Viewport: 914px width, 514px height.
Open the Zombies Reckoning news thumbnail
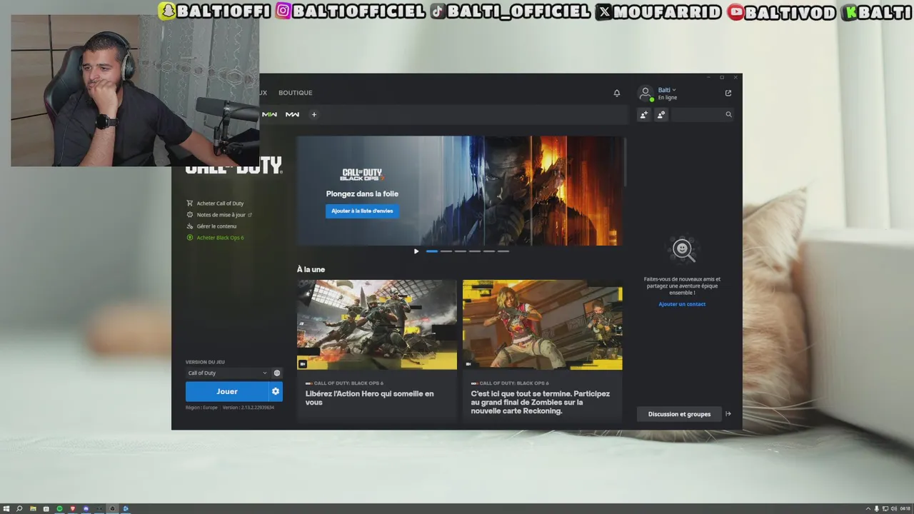click(x=542, y=325)
